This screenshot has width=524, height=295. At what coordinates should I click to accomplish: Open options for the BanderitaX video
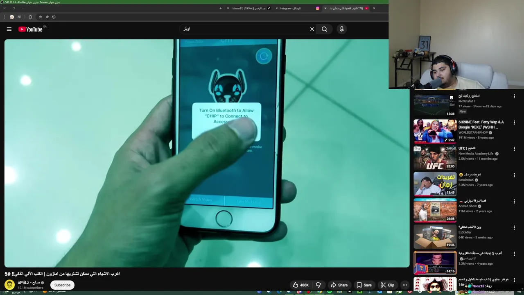tap(514, 175)
